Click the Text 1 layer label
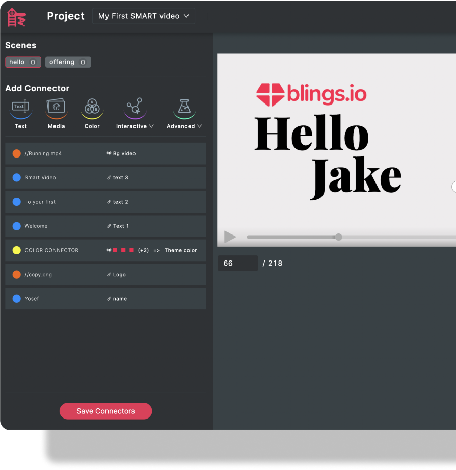This screenshot has width=456, height=470. click(x=121, y=226)
